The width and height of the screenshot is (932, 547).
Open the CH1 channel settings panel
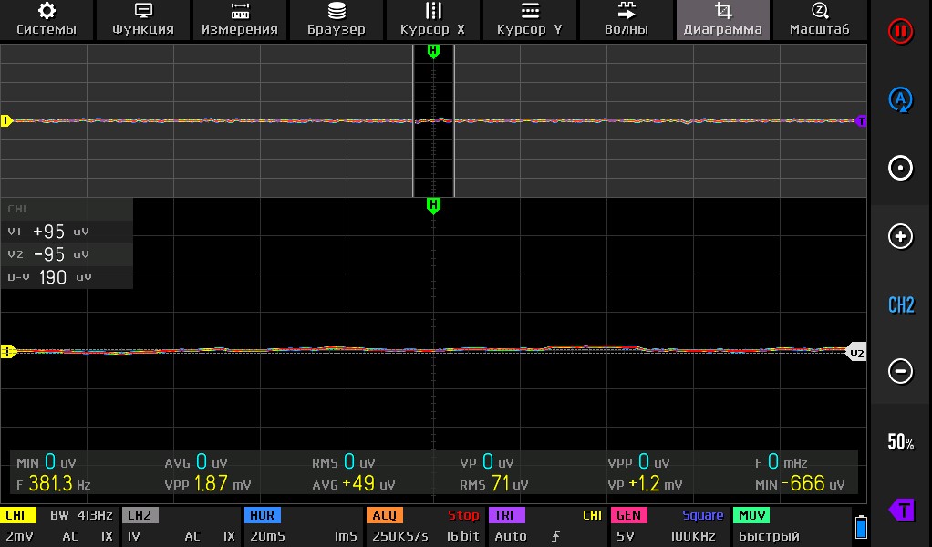point(59,526)
